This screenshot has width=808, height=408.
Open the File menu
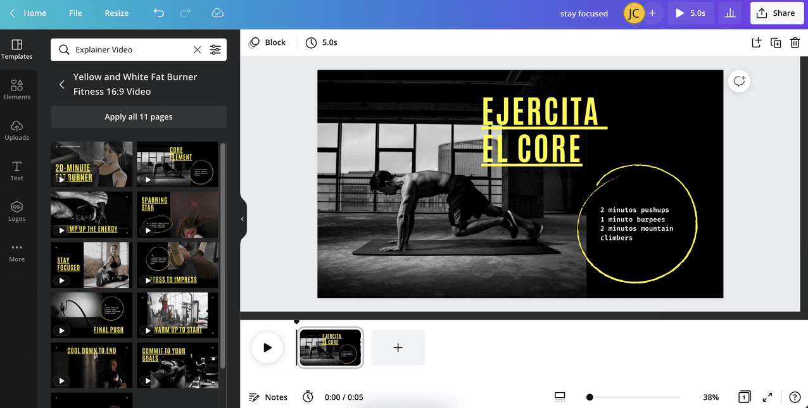(75, 13)
